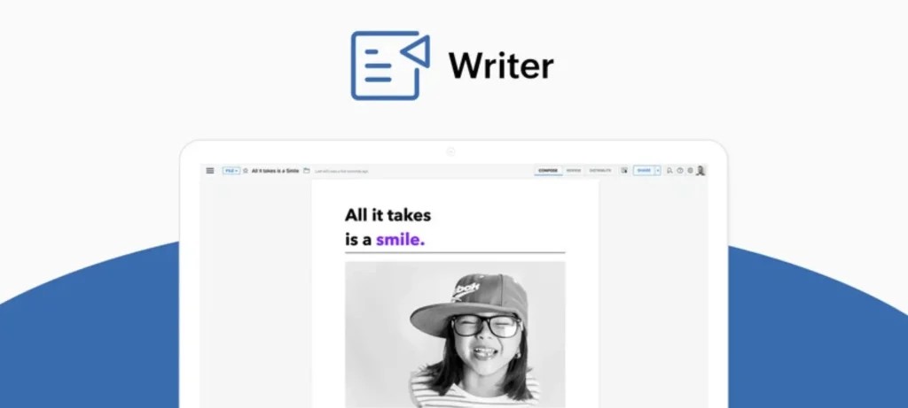Switch to the DISTRIBUTE tab
Viewport: 908px width, 408px height.
pos(600,171)
